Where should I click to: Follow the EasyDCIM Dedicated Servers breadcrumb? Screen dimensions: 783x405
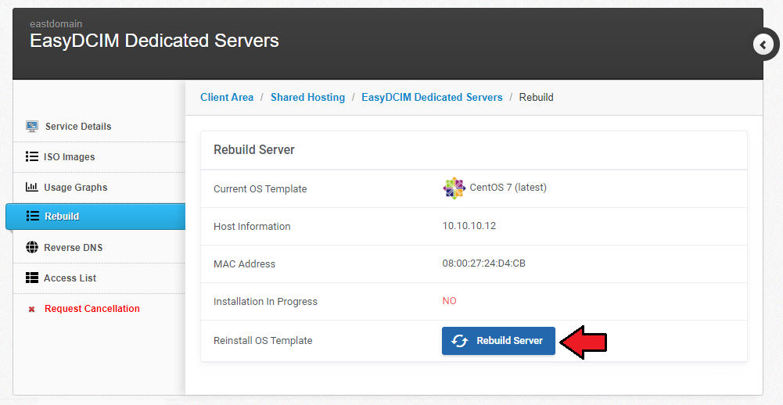coord(432,98)
